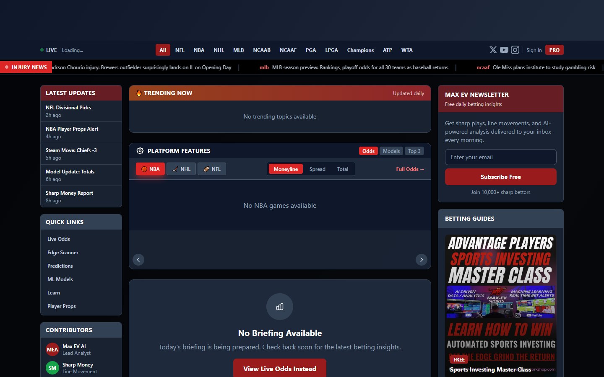Choose the Moneyline bet type
Viewport: 604px width, 377px height.
[286, 169]
